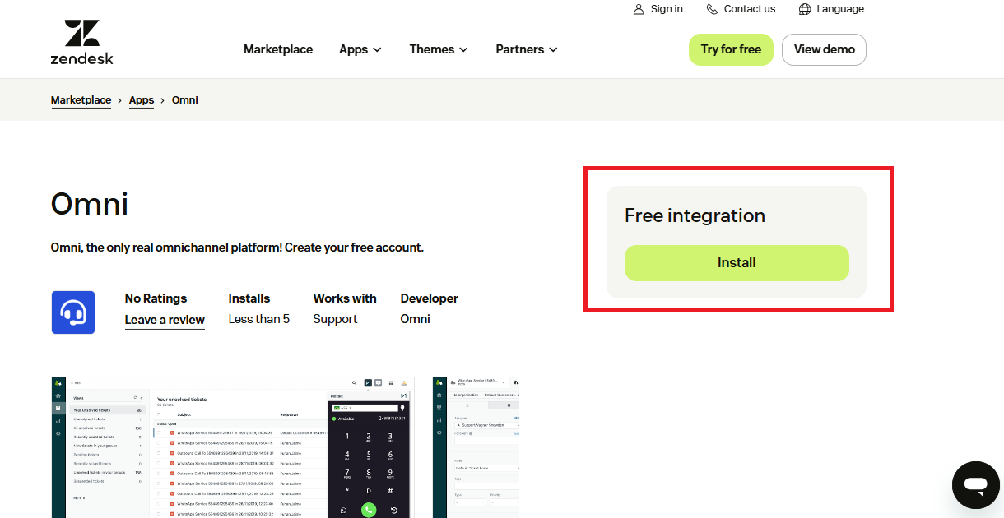Click the No Ratings label
Image resolution: width=1004 pixels, height=518 pixels.
point(156,298)
